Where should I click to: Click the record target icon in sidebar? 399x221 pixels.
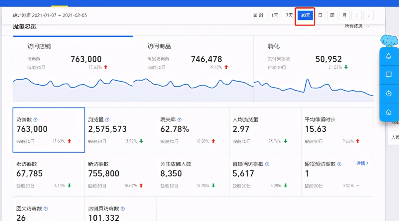(388, 94)
